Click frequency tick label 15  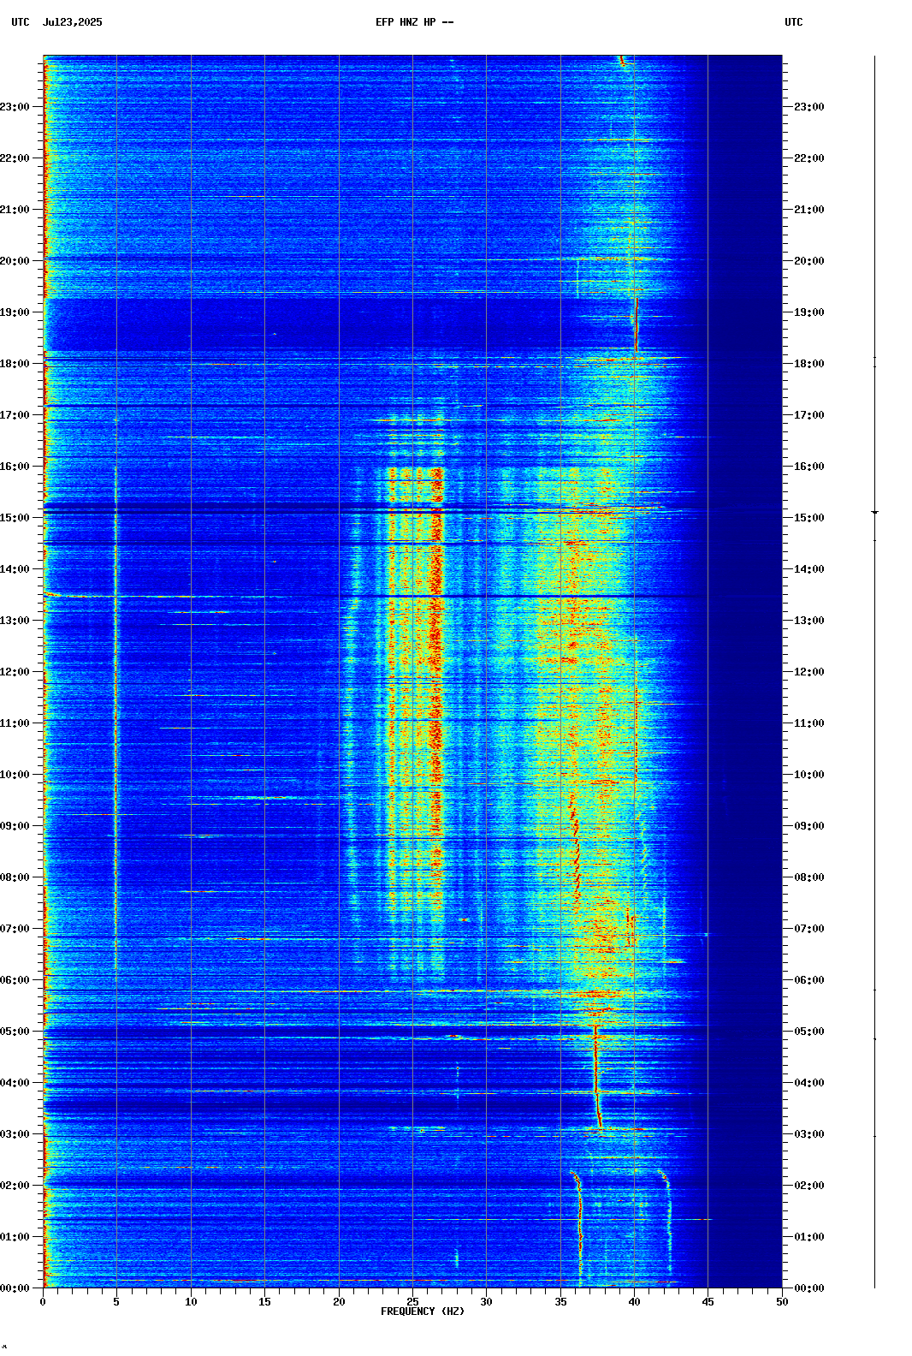pos(264,1302)
